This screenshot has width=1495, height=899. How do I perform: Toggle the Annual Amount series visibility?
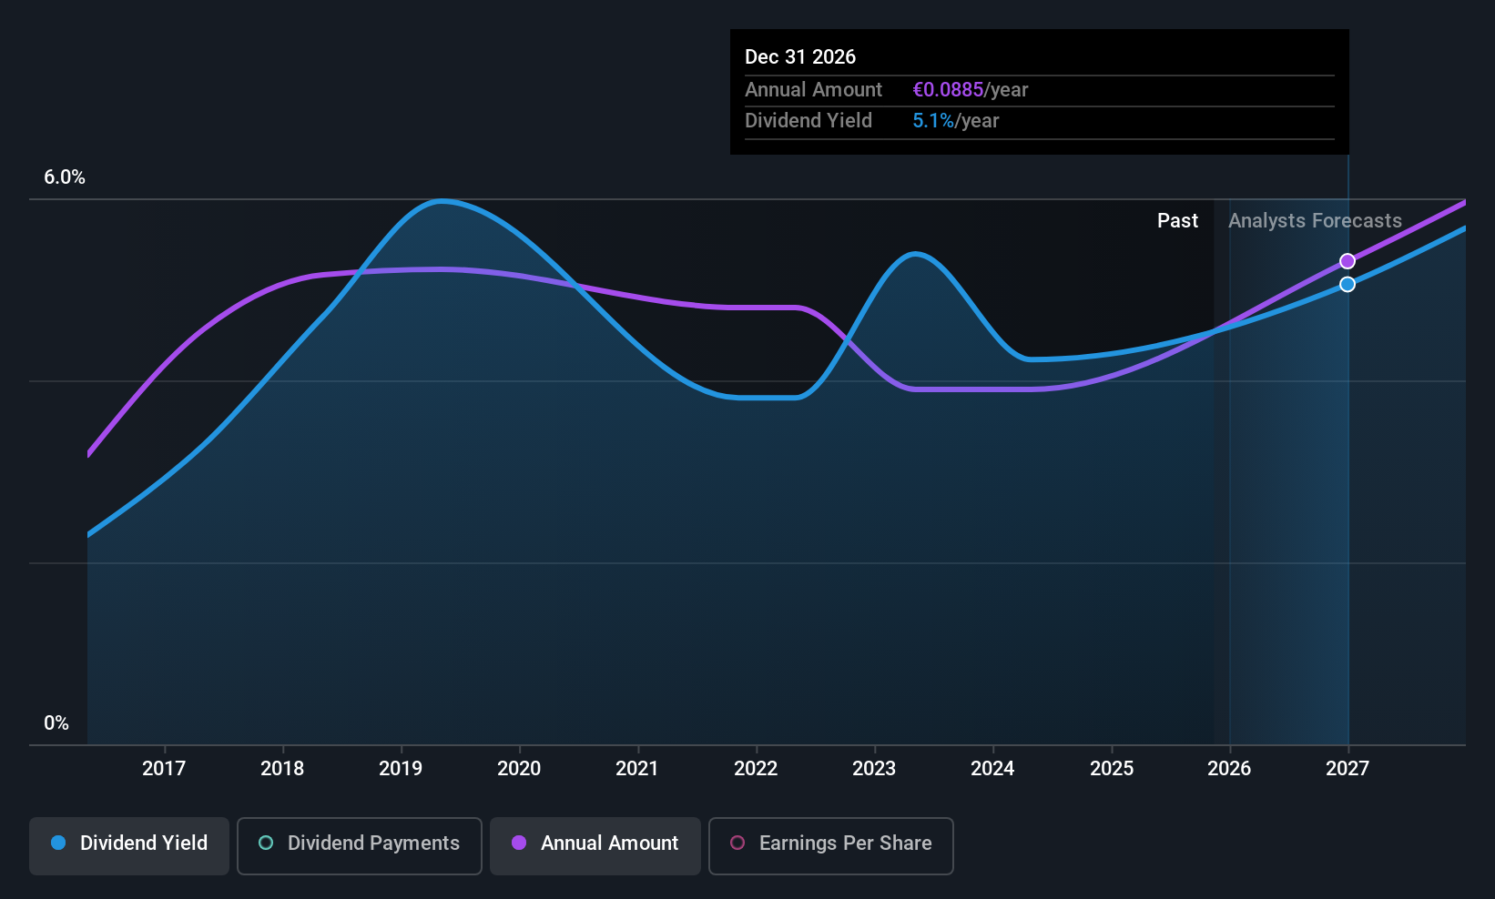pos(595,843)
